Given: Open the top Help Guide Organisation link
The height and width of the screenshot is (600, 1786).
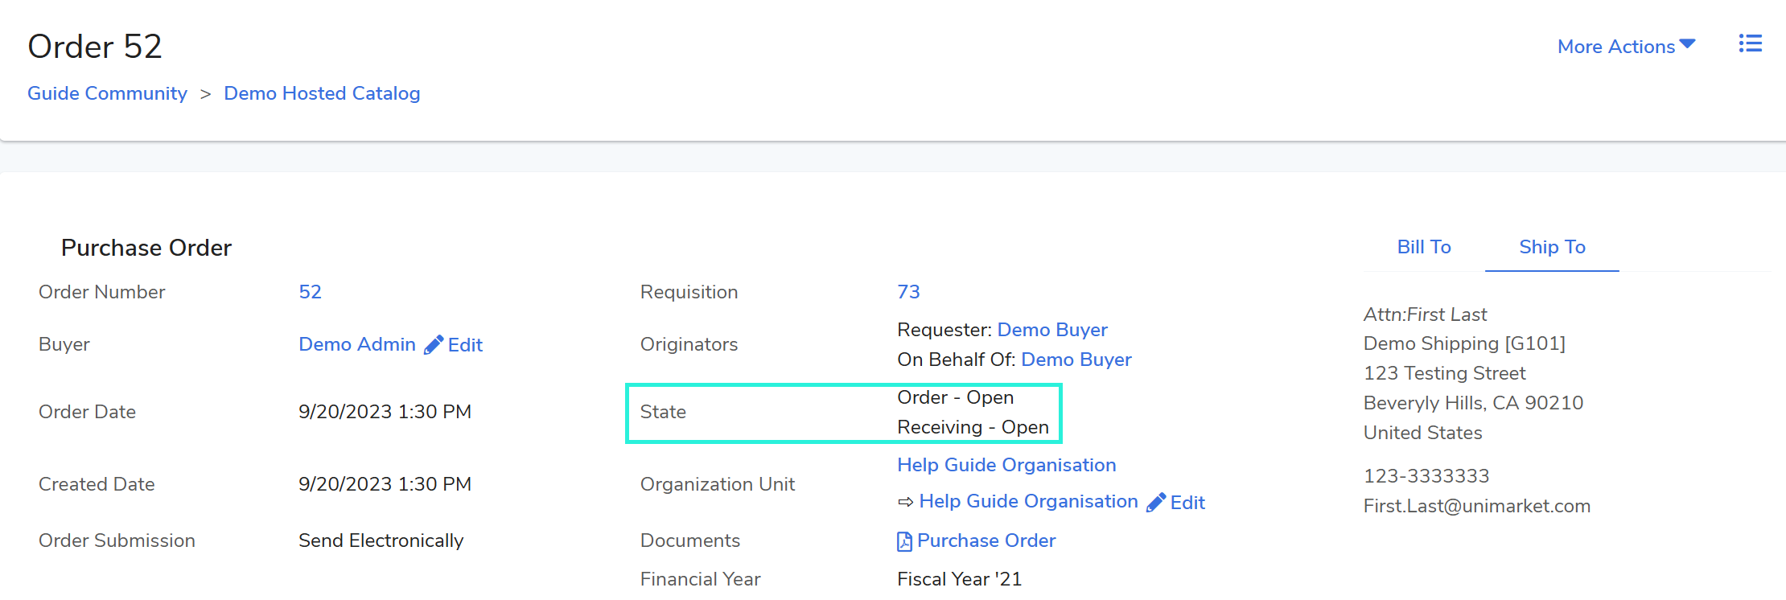Looking at the screenshot, I should click(x=1006, y=465).
